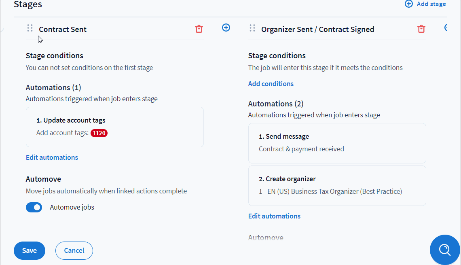
Task: Open the search help bubble
Action: point(445,250)
